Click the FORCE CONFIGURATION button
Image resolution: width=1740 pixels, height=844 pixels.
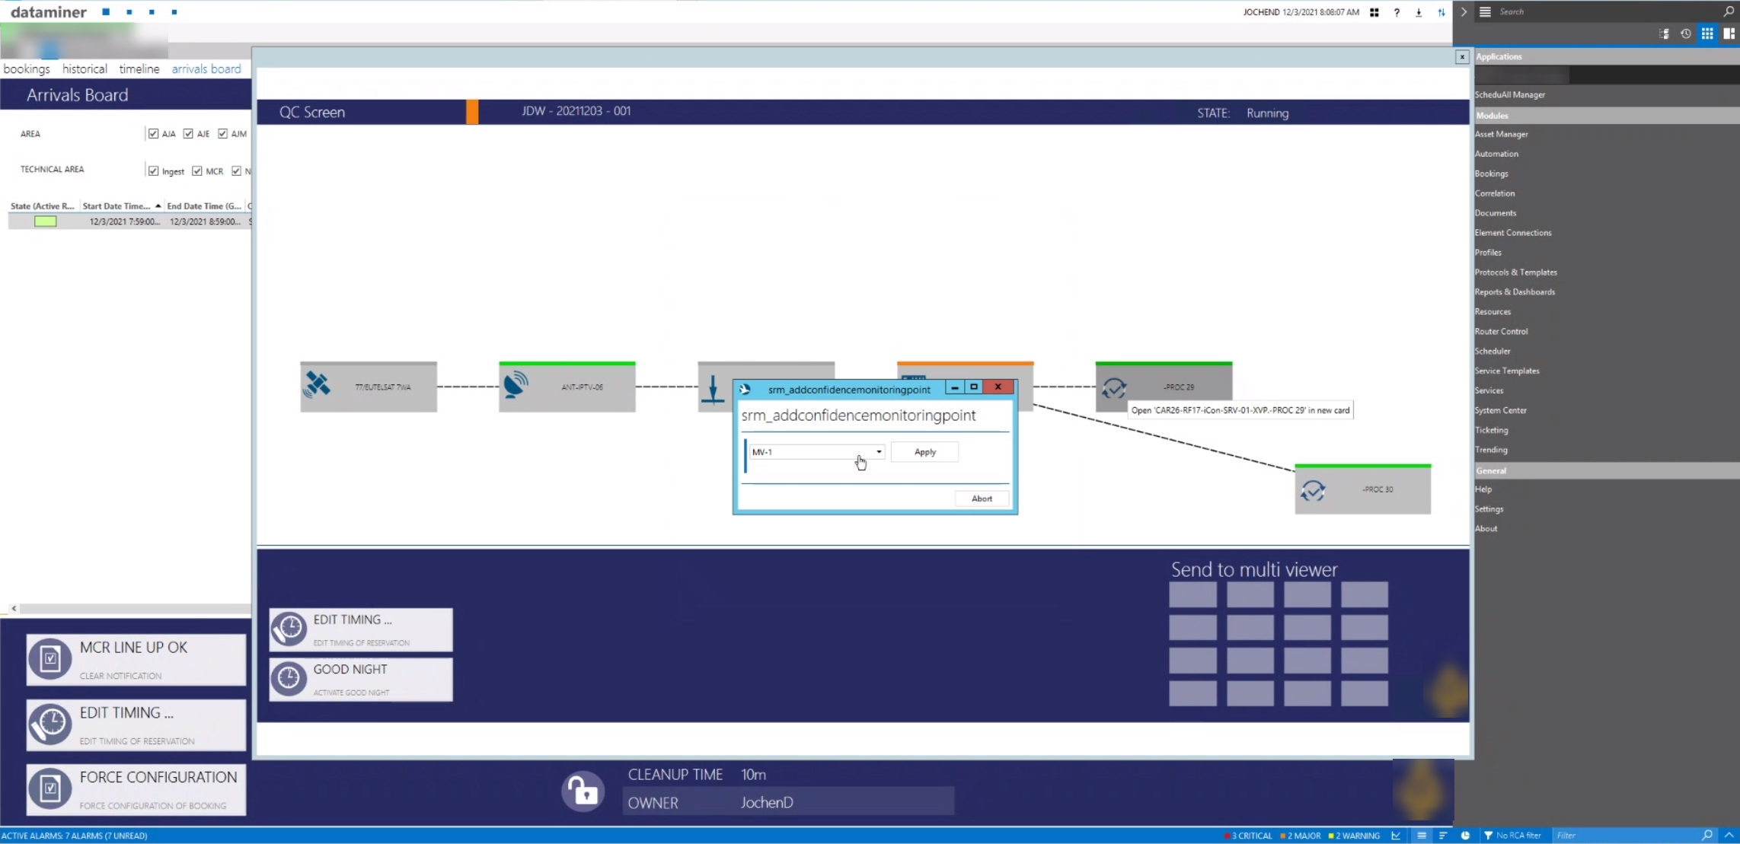tap(136, 790)
